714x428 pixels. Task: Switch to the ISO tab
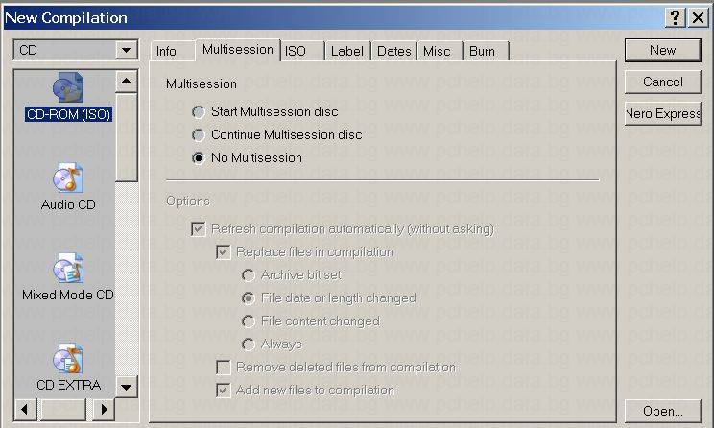pyautogui.click(x=296, y=52)
